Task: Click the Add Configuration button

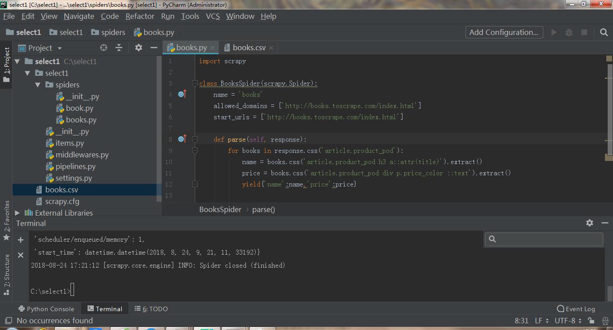Action: click(x=504, y=32)
